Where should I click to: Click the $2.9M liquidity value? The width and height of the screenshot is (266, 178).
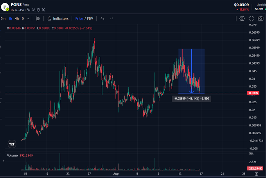[259, 9]
